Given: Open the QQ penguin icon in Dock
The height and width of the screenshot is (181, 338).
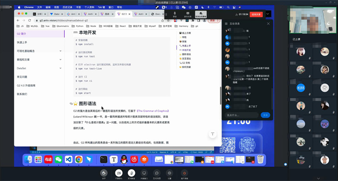Looking at the screenshot, I should click(x=124, y=159).
